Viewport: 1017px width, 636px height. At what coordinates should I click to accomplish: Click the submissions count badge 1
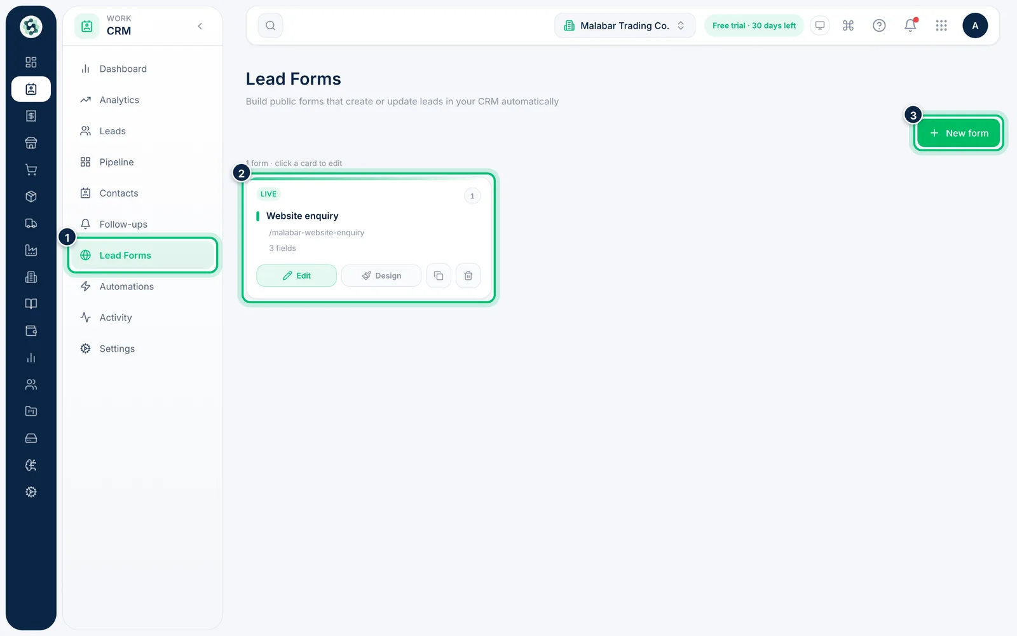(472, 196)
